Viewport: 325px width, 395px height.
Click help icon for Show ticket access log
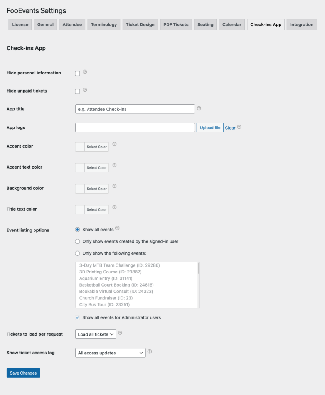(150, 351)
